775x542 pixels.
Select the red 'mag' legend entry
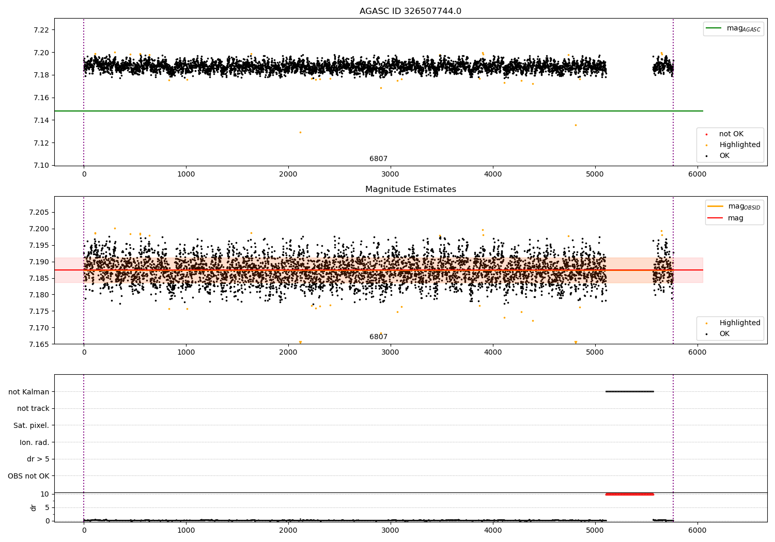(x=726, y=218)
